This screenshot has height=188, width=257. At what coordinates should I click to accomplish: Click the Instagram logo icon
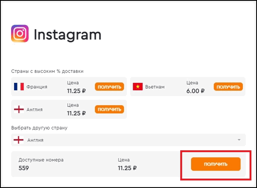20,34
